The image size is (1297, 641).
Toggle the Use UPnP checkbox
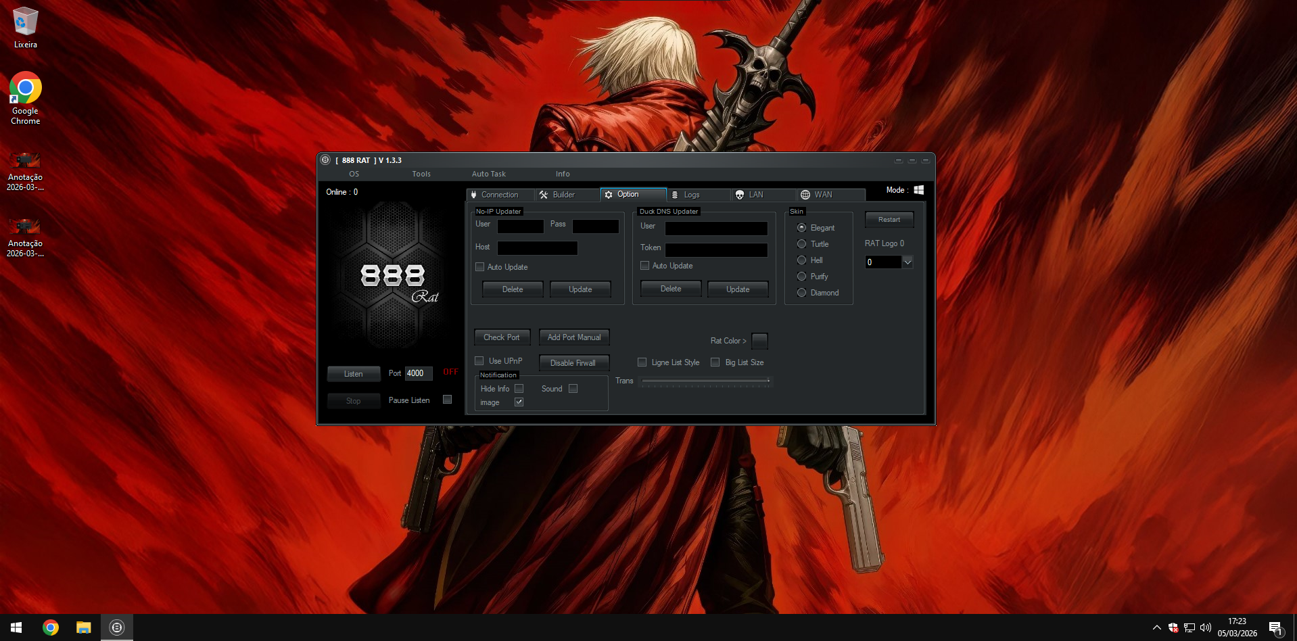[x=479, y=361]
